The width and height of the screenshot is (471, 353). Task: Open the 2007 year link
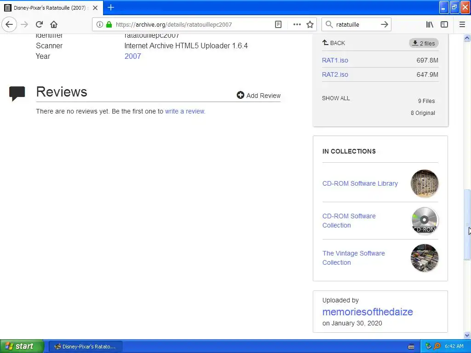point(133,57)
